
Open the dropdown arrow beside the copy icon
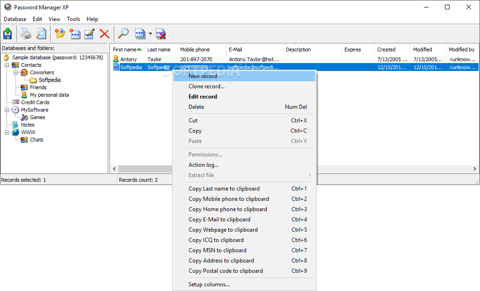[150, 34]
